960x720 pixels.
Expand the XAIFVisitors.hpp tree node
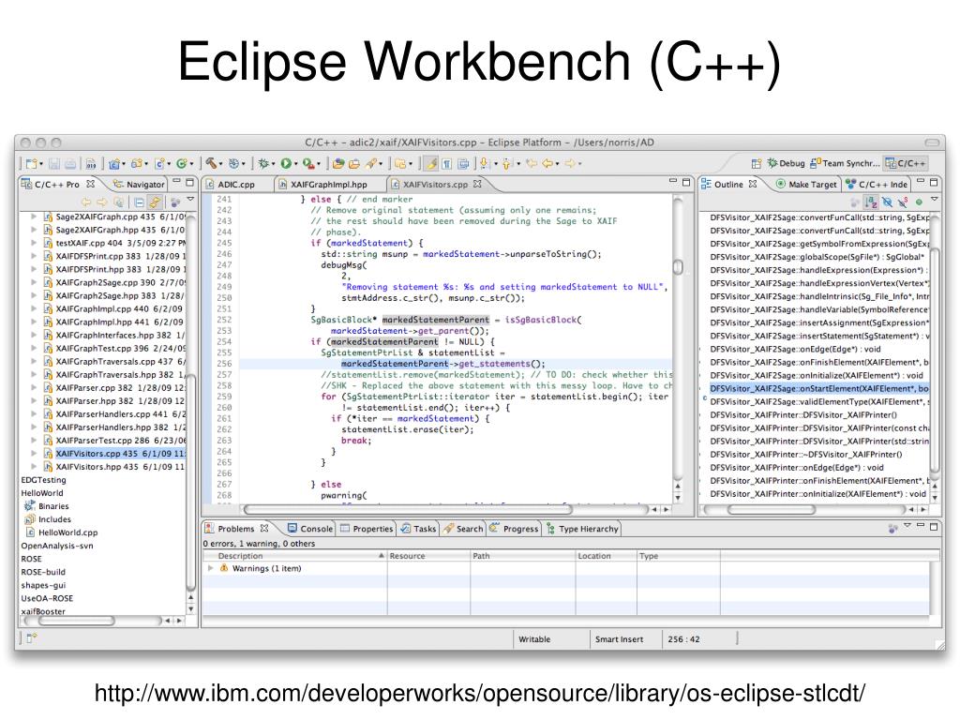coord(34,467)
